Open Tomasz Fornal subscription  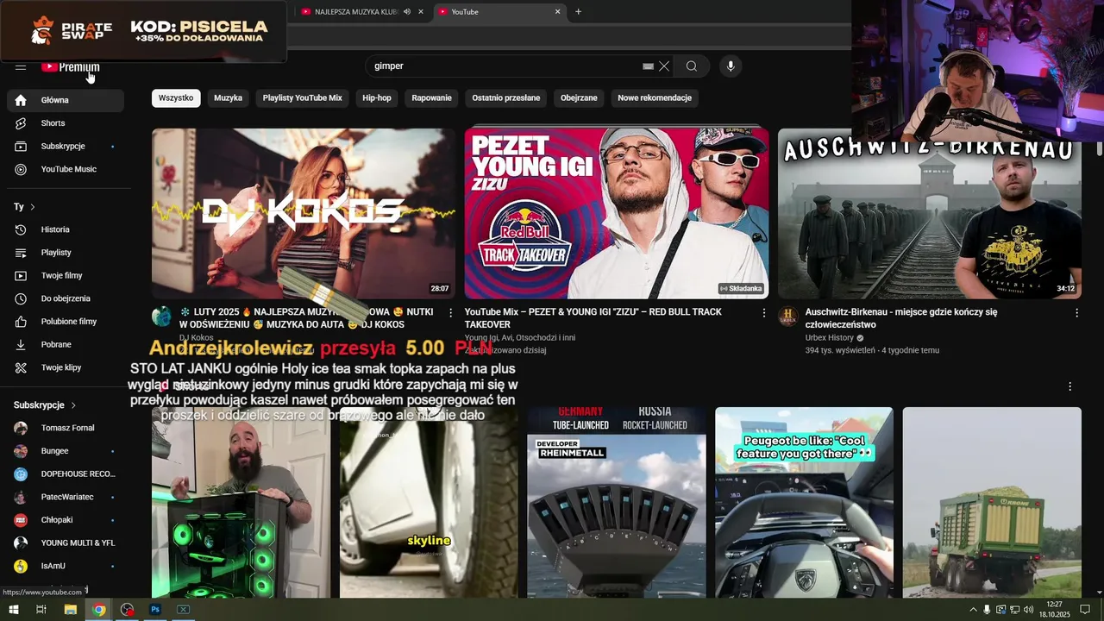[66, 428]
